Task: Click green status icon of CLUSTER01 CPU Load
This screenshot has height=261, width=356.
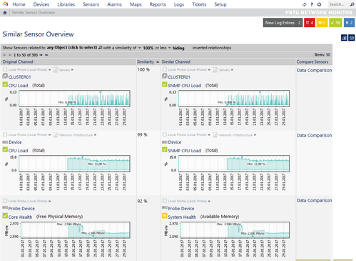Action: 5,84
